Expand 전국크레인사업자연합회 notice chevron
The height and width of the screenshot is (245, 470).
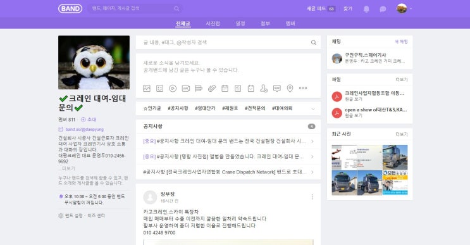tap(312, 172)
